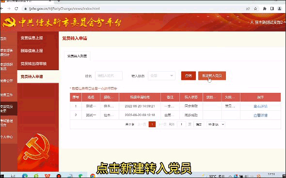The width and height of the screenshot is (286, 178).
Task: Click 测试一 name in row 2
Action: pyautogui.click(x=91, y=115)
